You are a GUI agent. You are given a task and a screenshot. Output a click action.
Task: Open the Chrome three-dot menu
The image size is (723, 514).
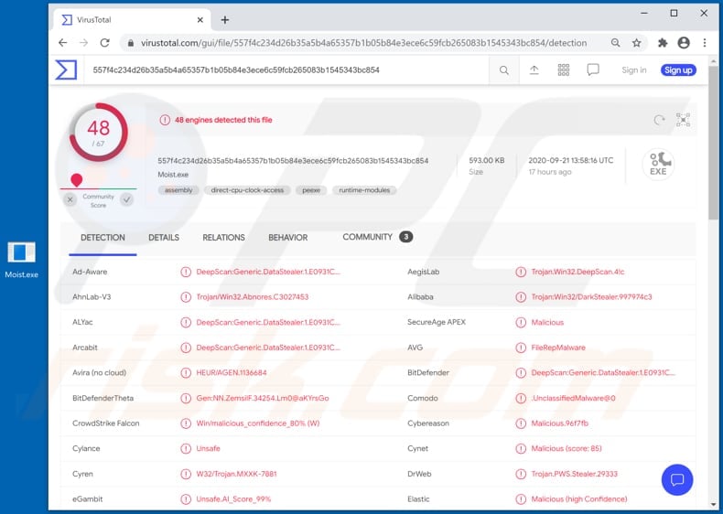coord(705,43)
